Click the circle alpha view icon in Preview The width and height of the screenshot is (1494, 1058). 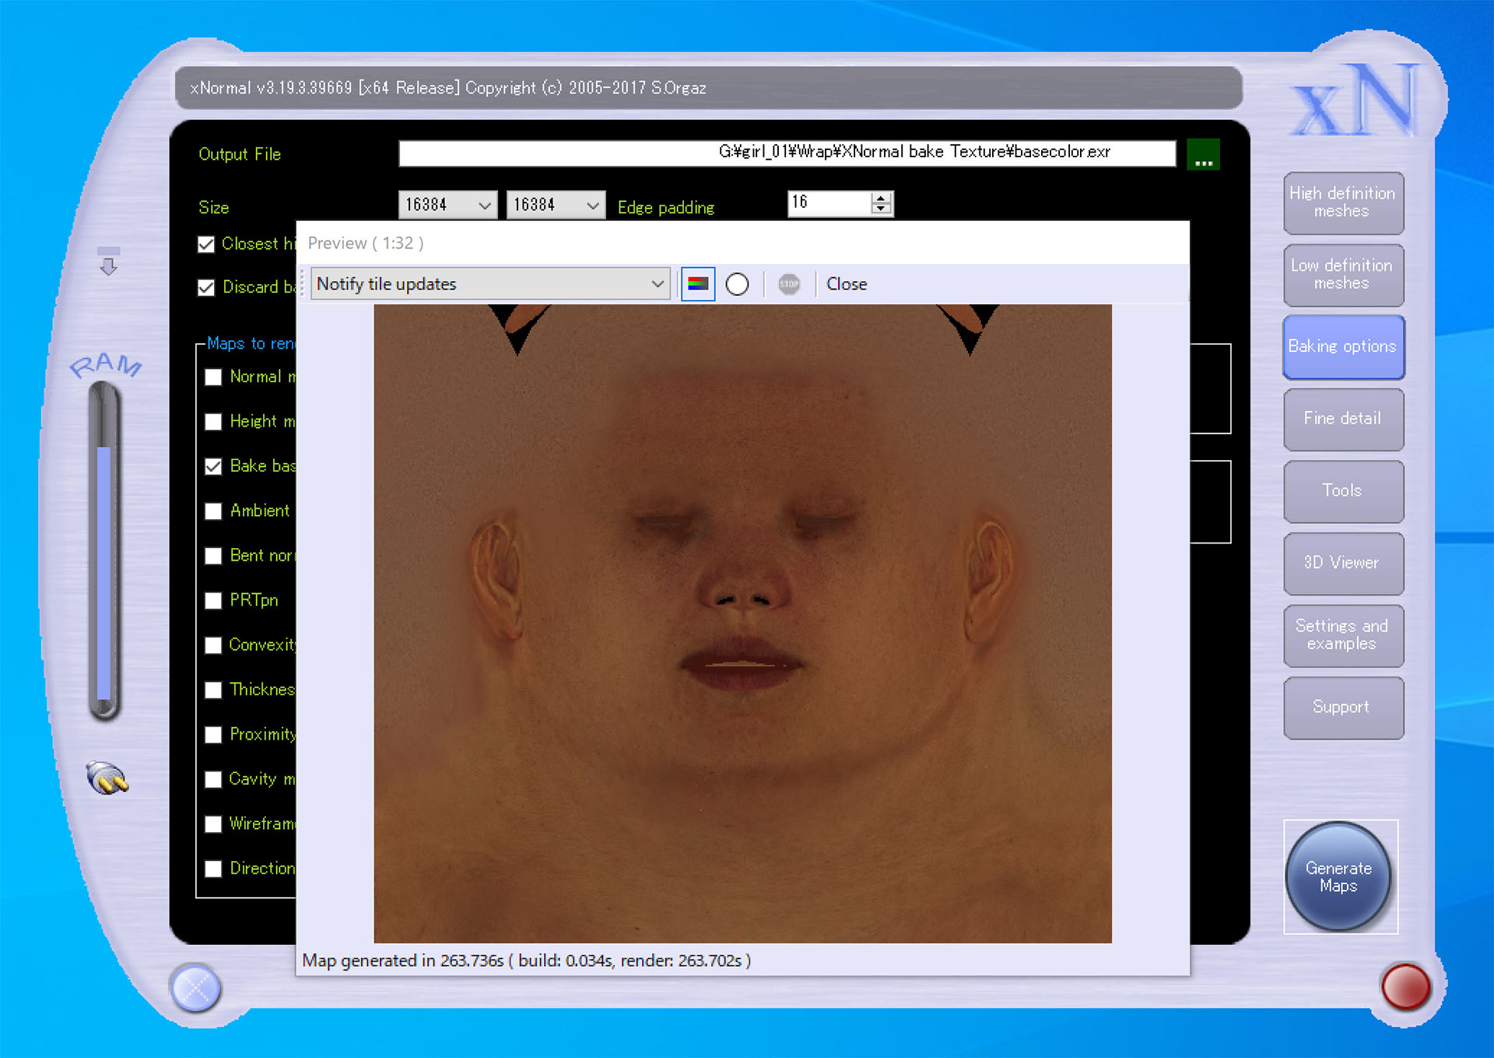[737, 284]
